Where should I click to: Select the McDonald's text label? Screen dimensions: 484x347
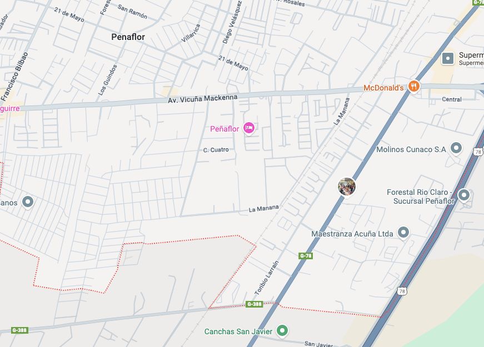(x=383, y=88)
